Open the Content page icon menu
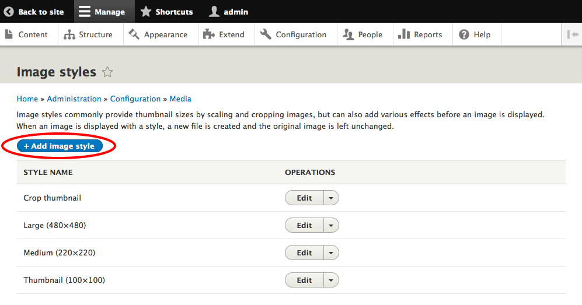 pos(9,34)
